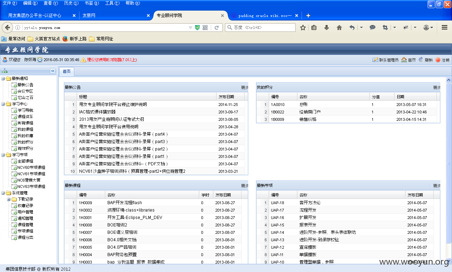Open the bookmarks list icon beside the star
The width and height of the screenshot is (452, 272).
(x=314, y=28)
